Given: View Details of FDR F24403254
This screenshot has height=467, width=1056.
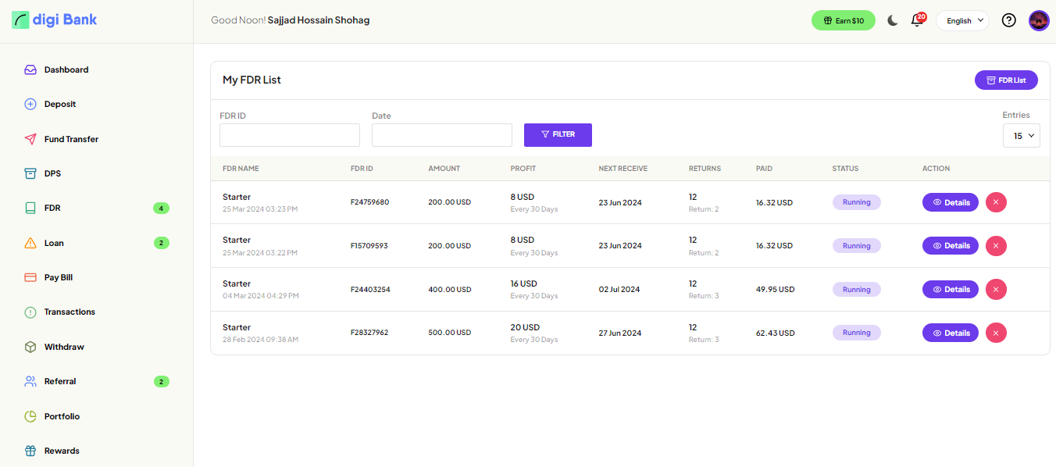Looking at the screenshot, I should [950, 289].
